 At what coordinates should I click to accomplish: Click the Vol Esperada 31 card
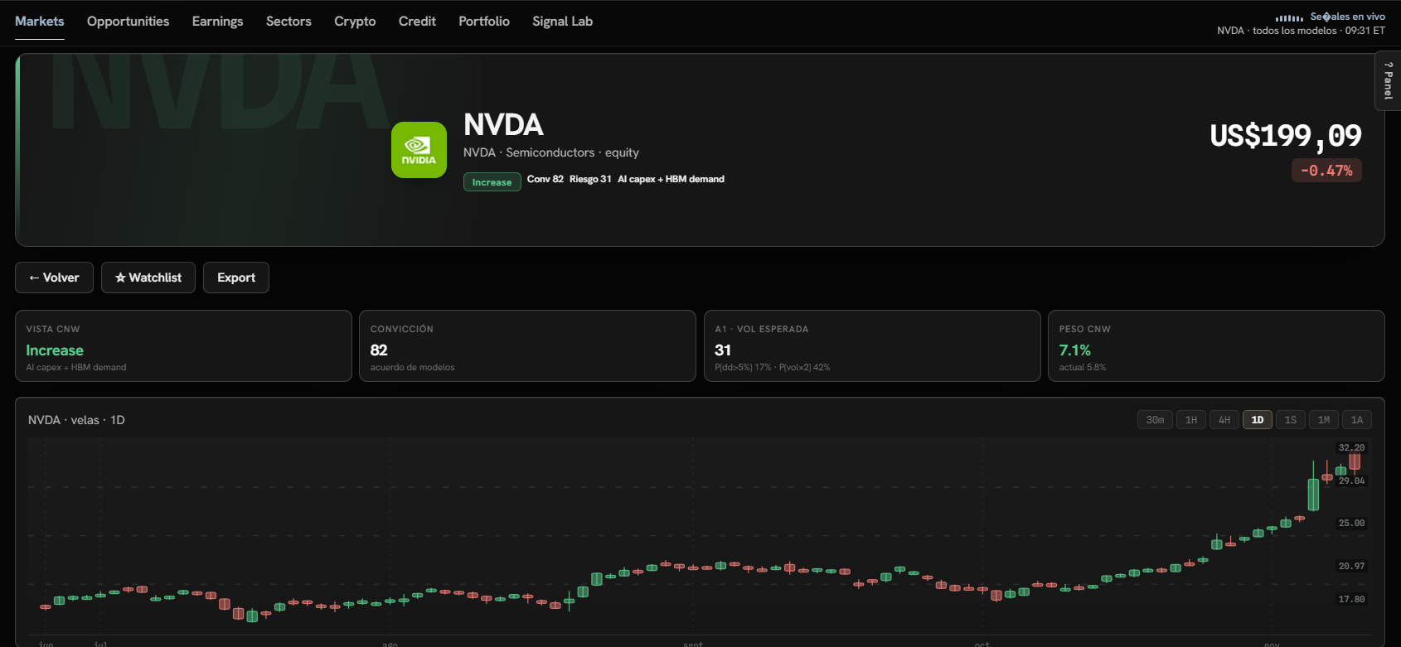tap(872, 346)
